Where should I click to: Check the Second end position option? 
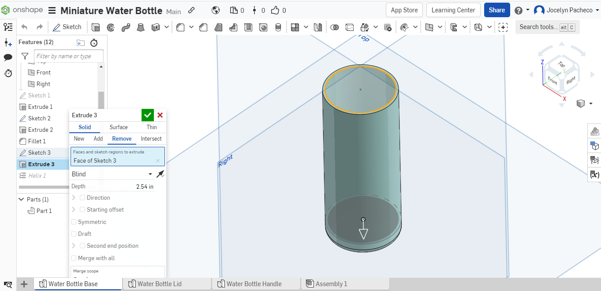82,246
